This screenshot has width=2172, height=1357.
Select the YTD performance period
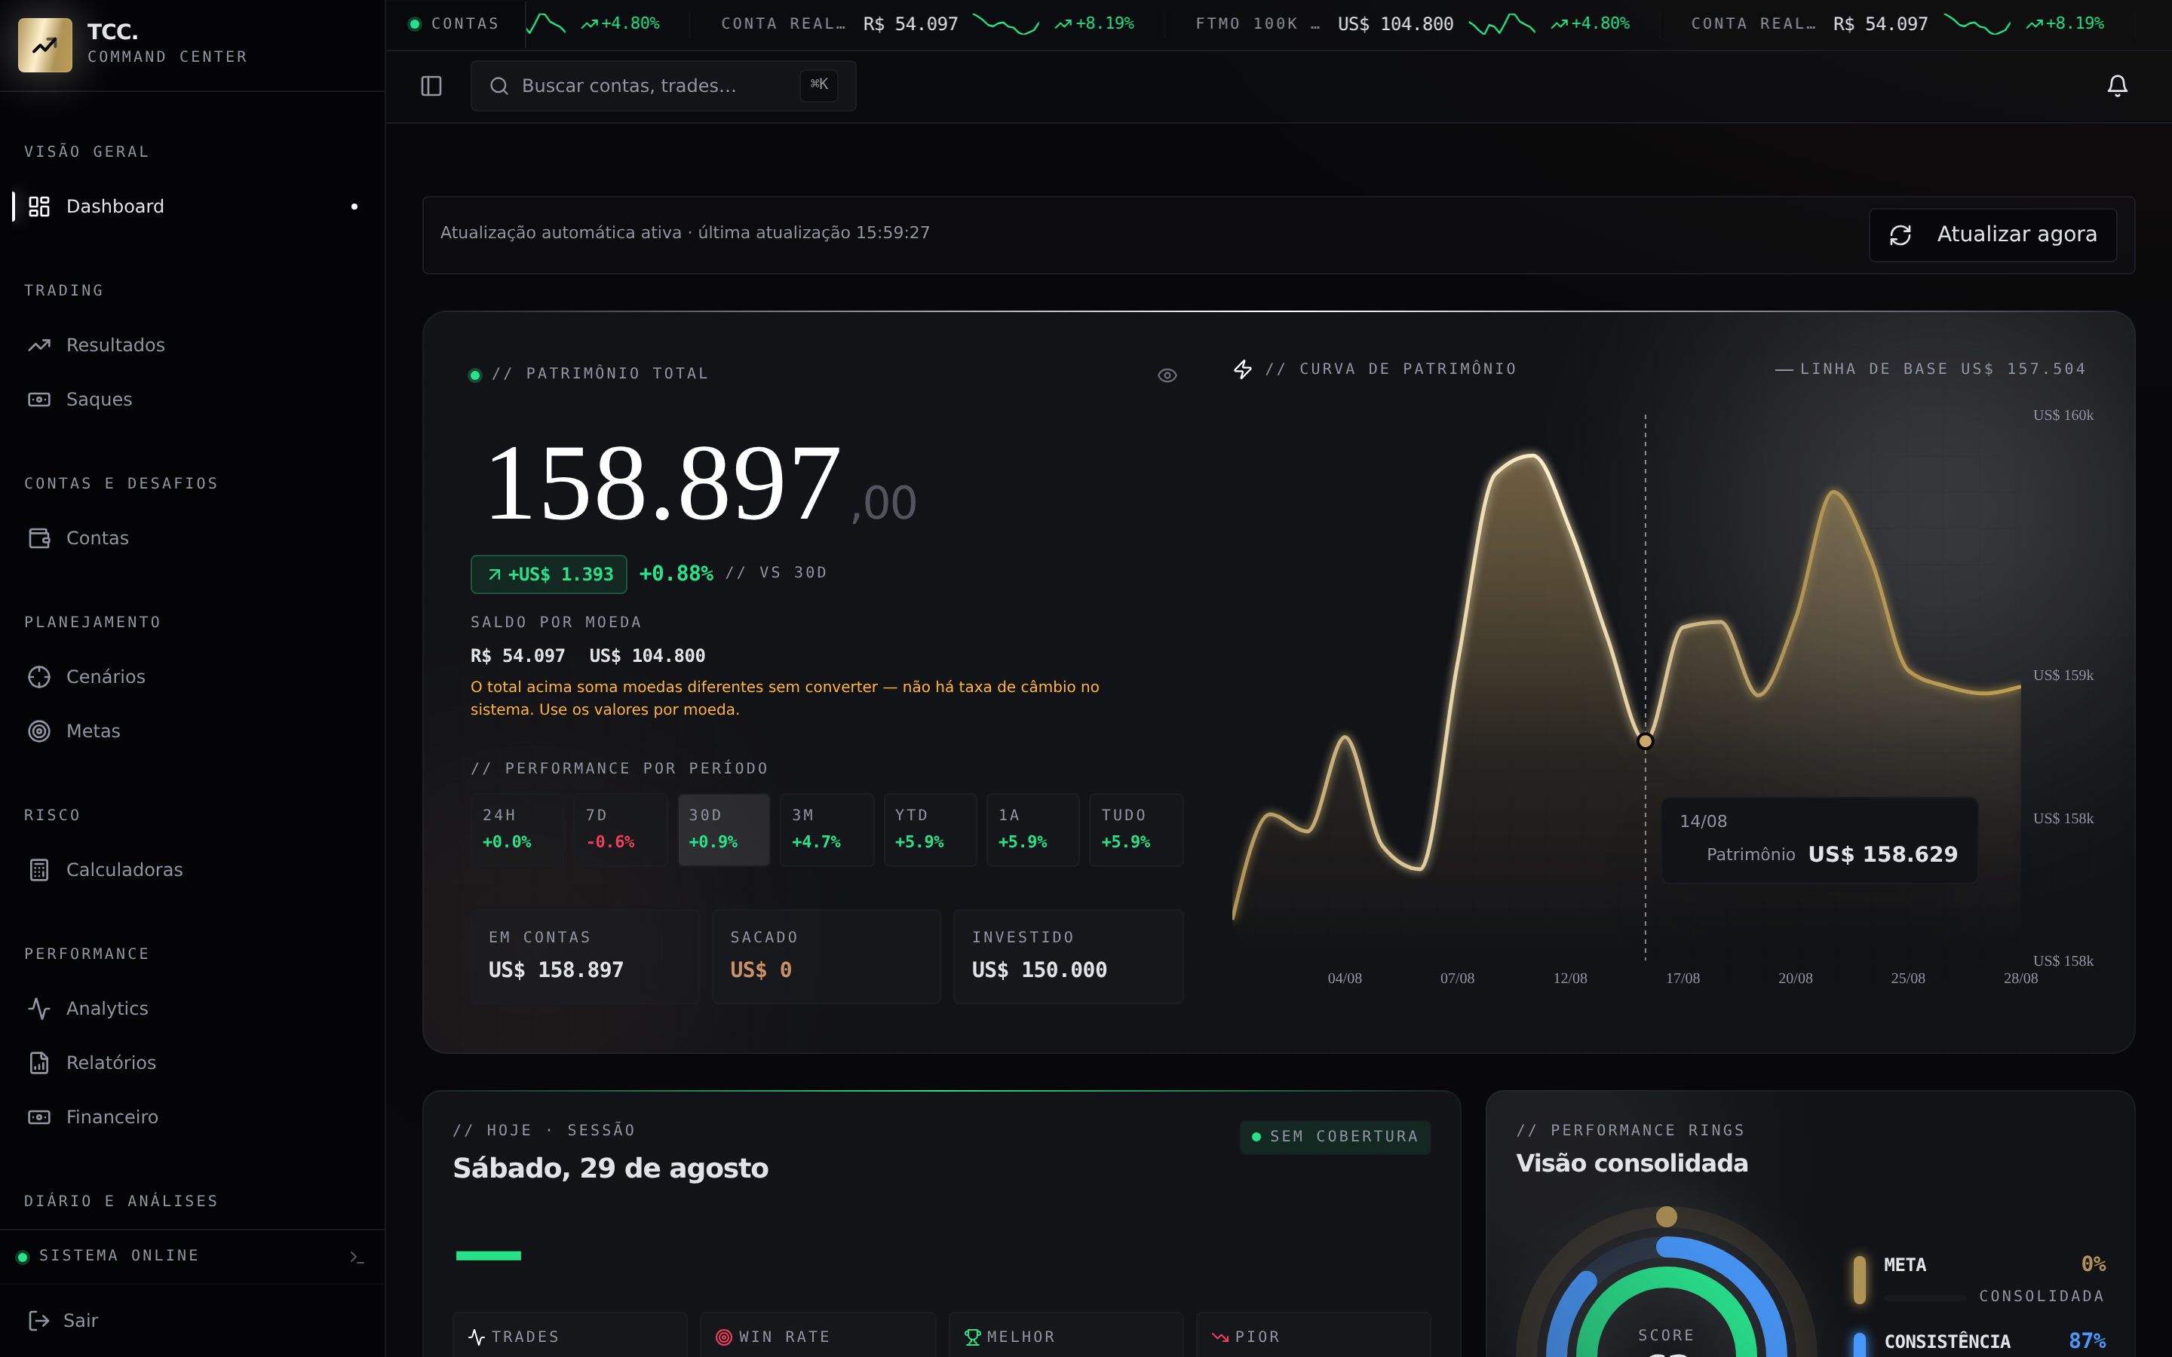[x=930, y=829]
